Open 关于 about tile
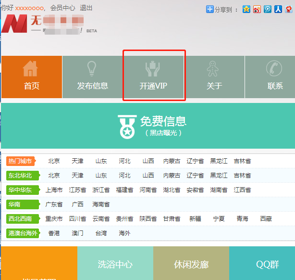Screen dimensions: 295x280 [214, 77]
